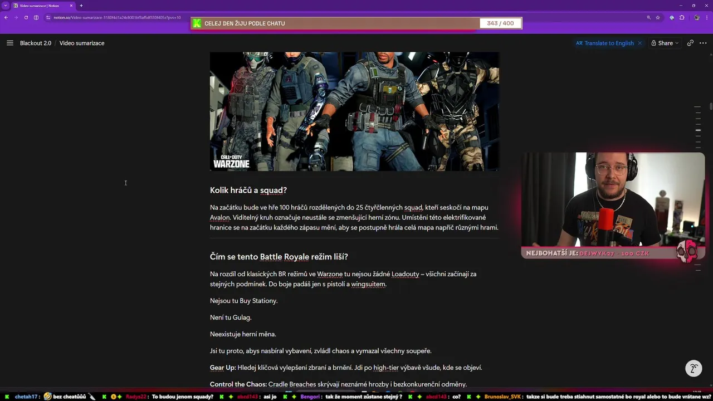Copy page link with chain icon
Image resolution: width=713 pixels, height=401 pixels.
(690, 43)
